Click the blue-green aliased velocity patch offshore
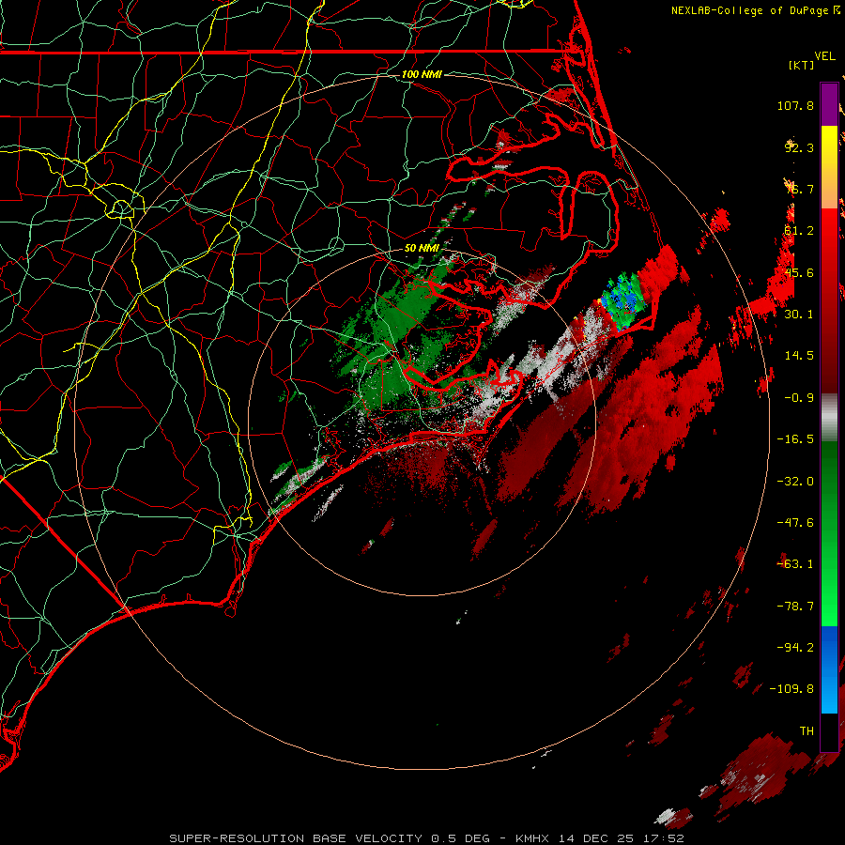The width and height of the screenshot is (845, 845). pyautogui.click(x=623, y=300)
